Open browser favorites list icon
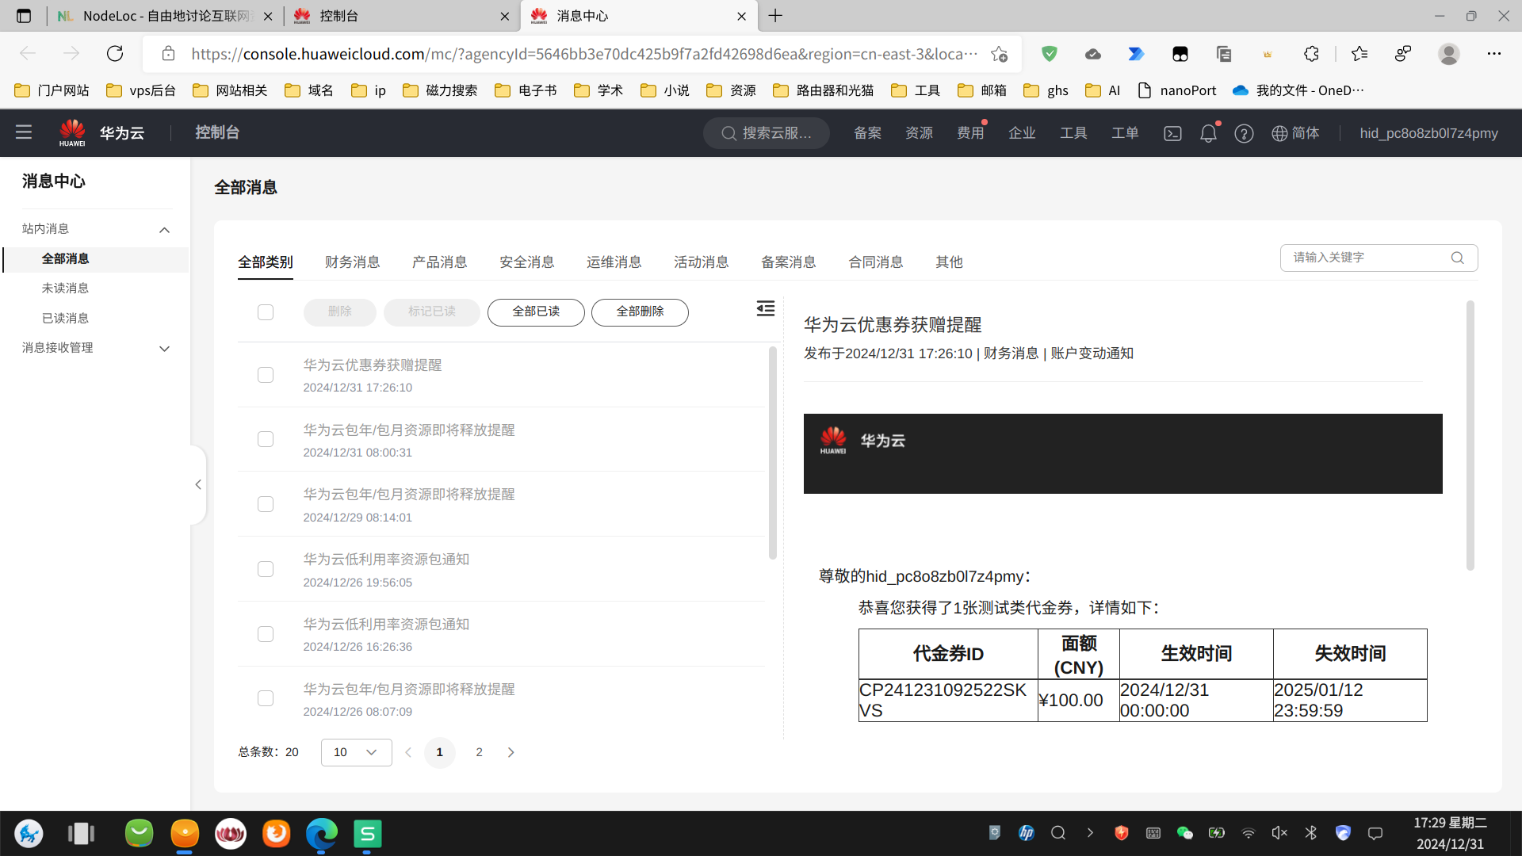 (1359, 54)
